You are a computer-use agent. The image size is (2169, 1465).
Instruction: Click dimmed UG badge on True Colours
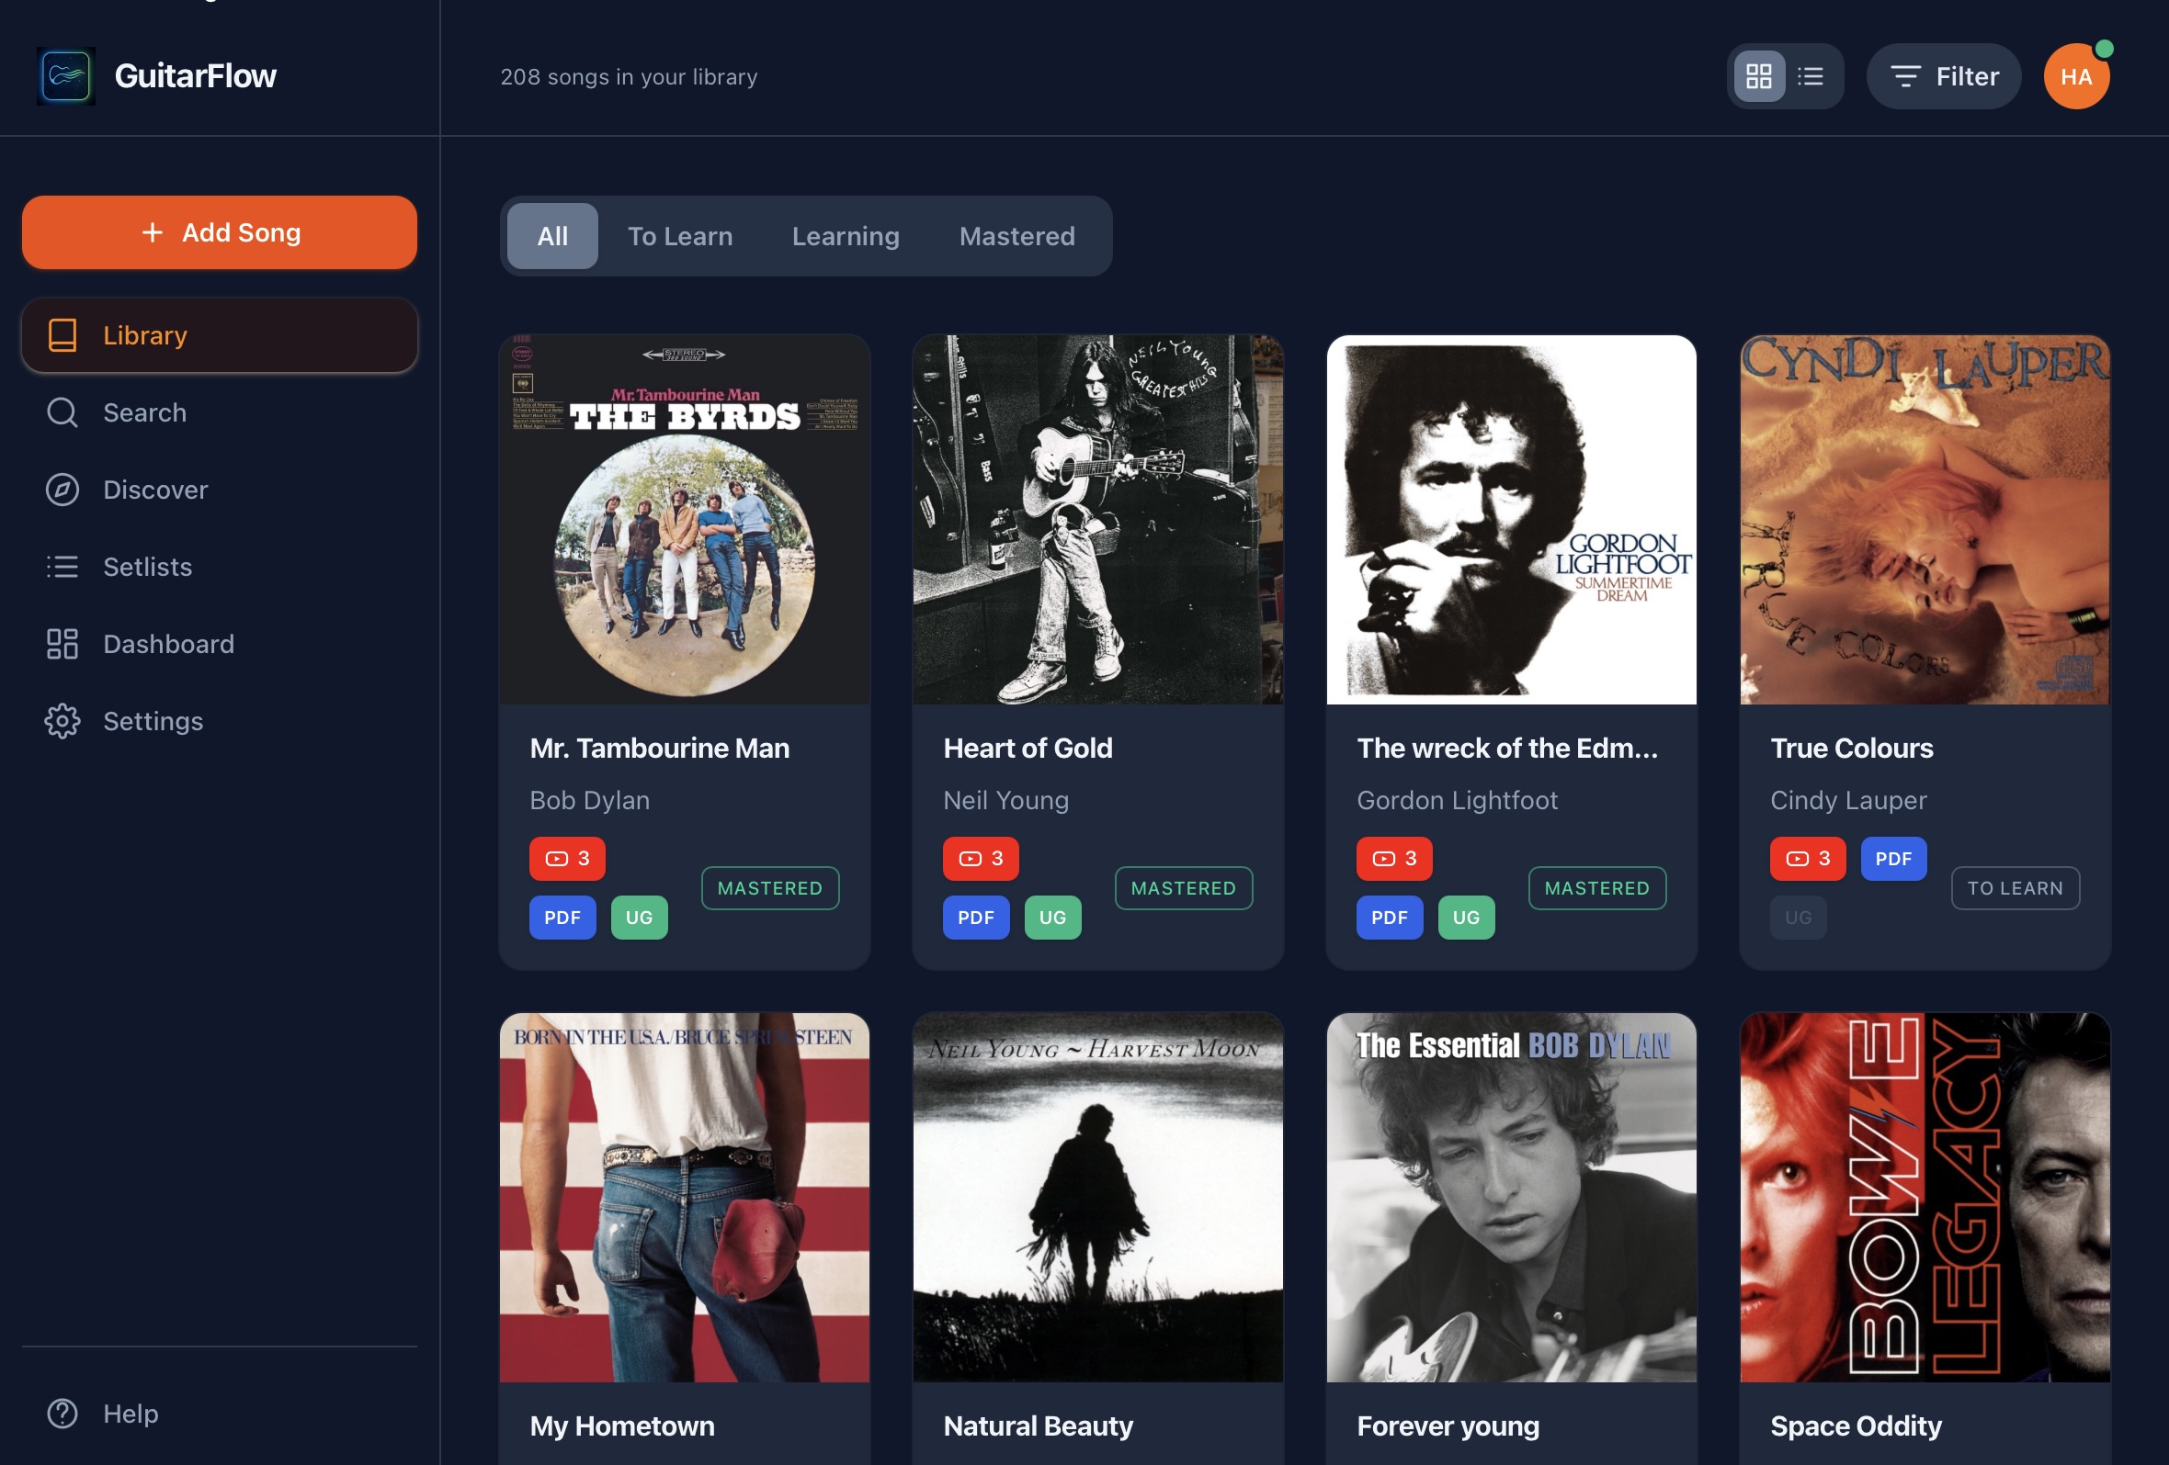tap(1799, 918)
